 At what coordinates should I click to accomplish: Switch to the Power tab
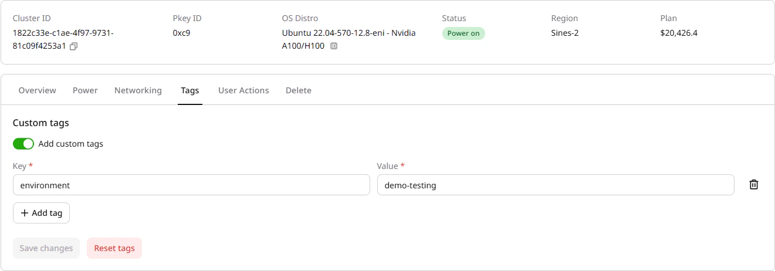point(85,90)
